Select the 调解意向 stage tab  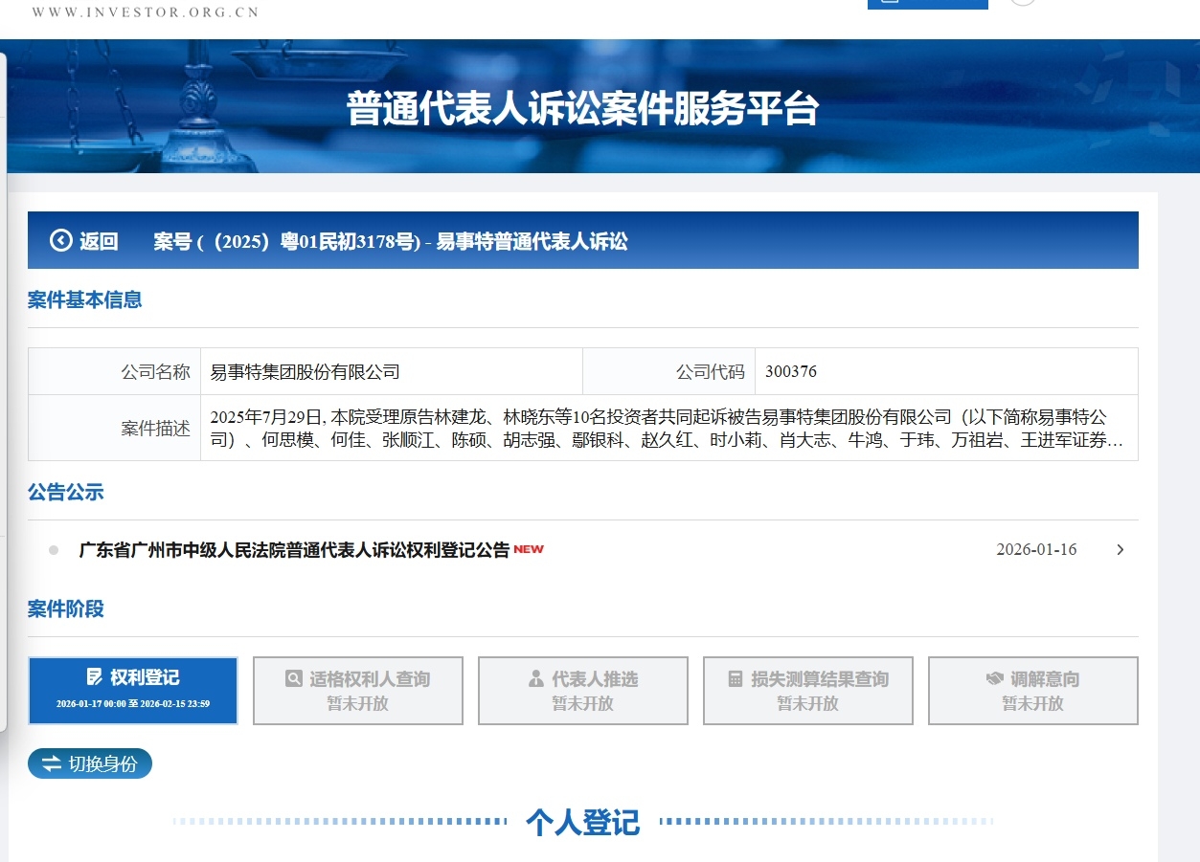[1033, 691]
